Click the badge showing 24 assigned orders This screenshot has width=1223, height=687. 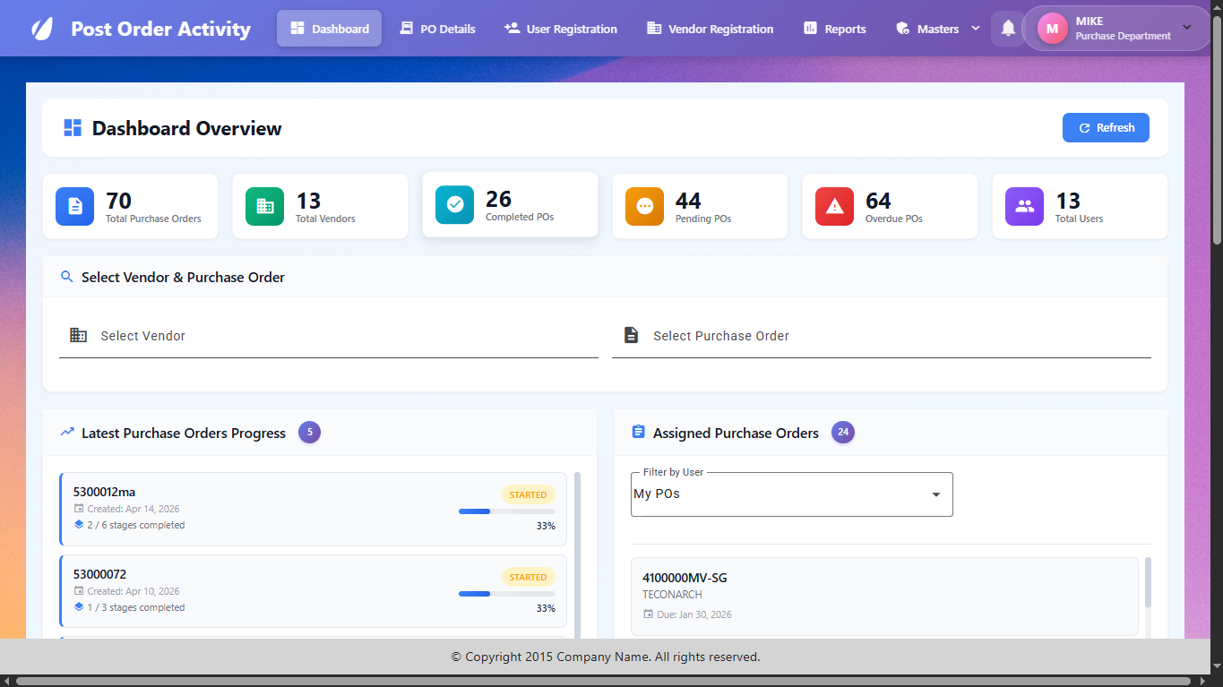pyautogui.click(x=843, y=433)
